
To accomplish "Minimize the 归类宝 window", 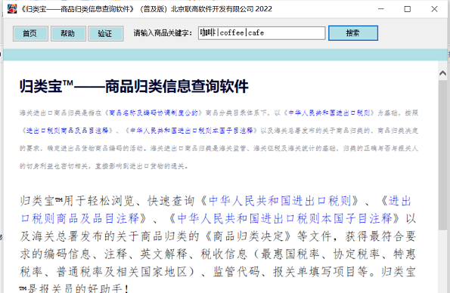I will click(x=381, y=9).
